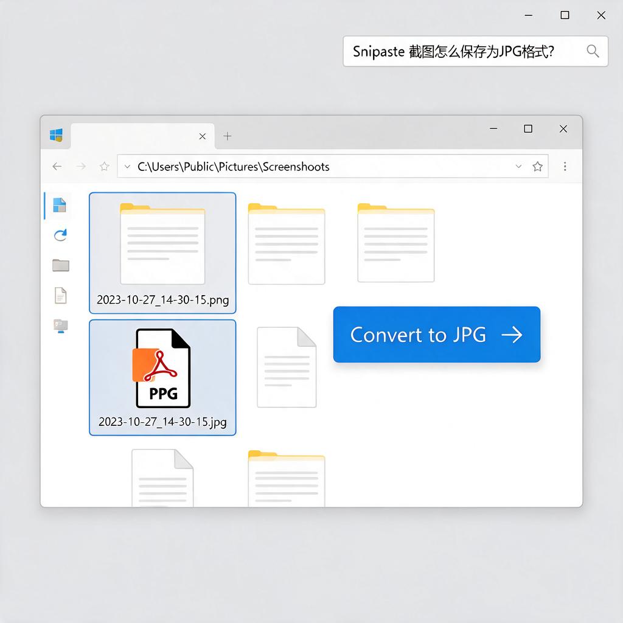This screenshot has height=623, width=623.
Task: Open the three-dot more options menu
Action: [x=565, y=166]
